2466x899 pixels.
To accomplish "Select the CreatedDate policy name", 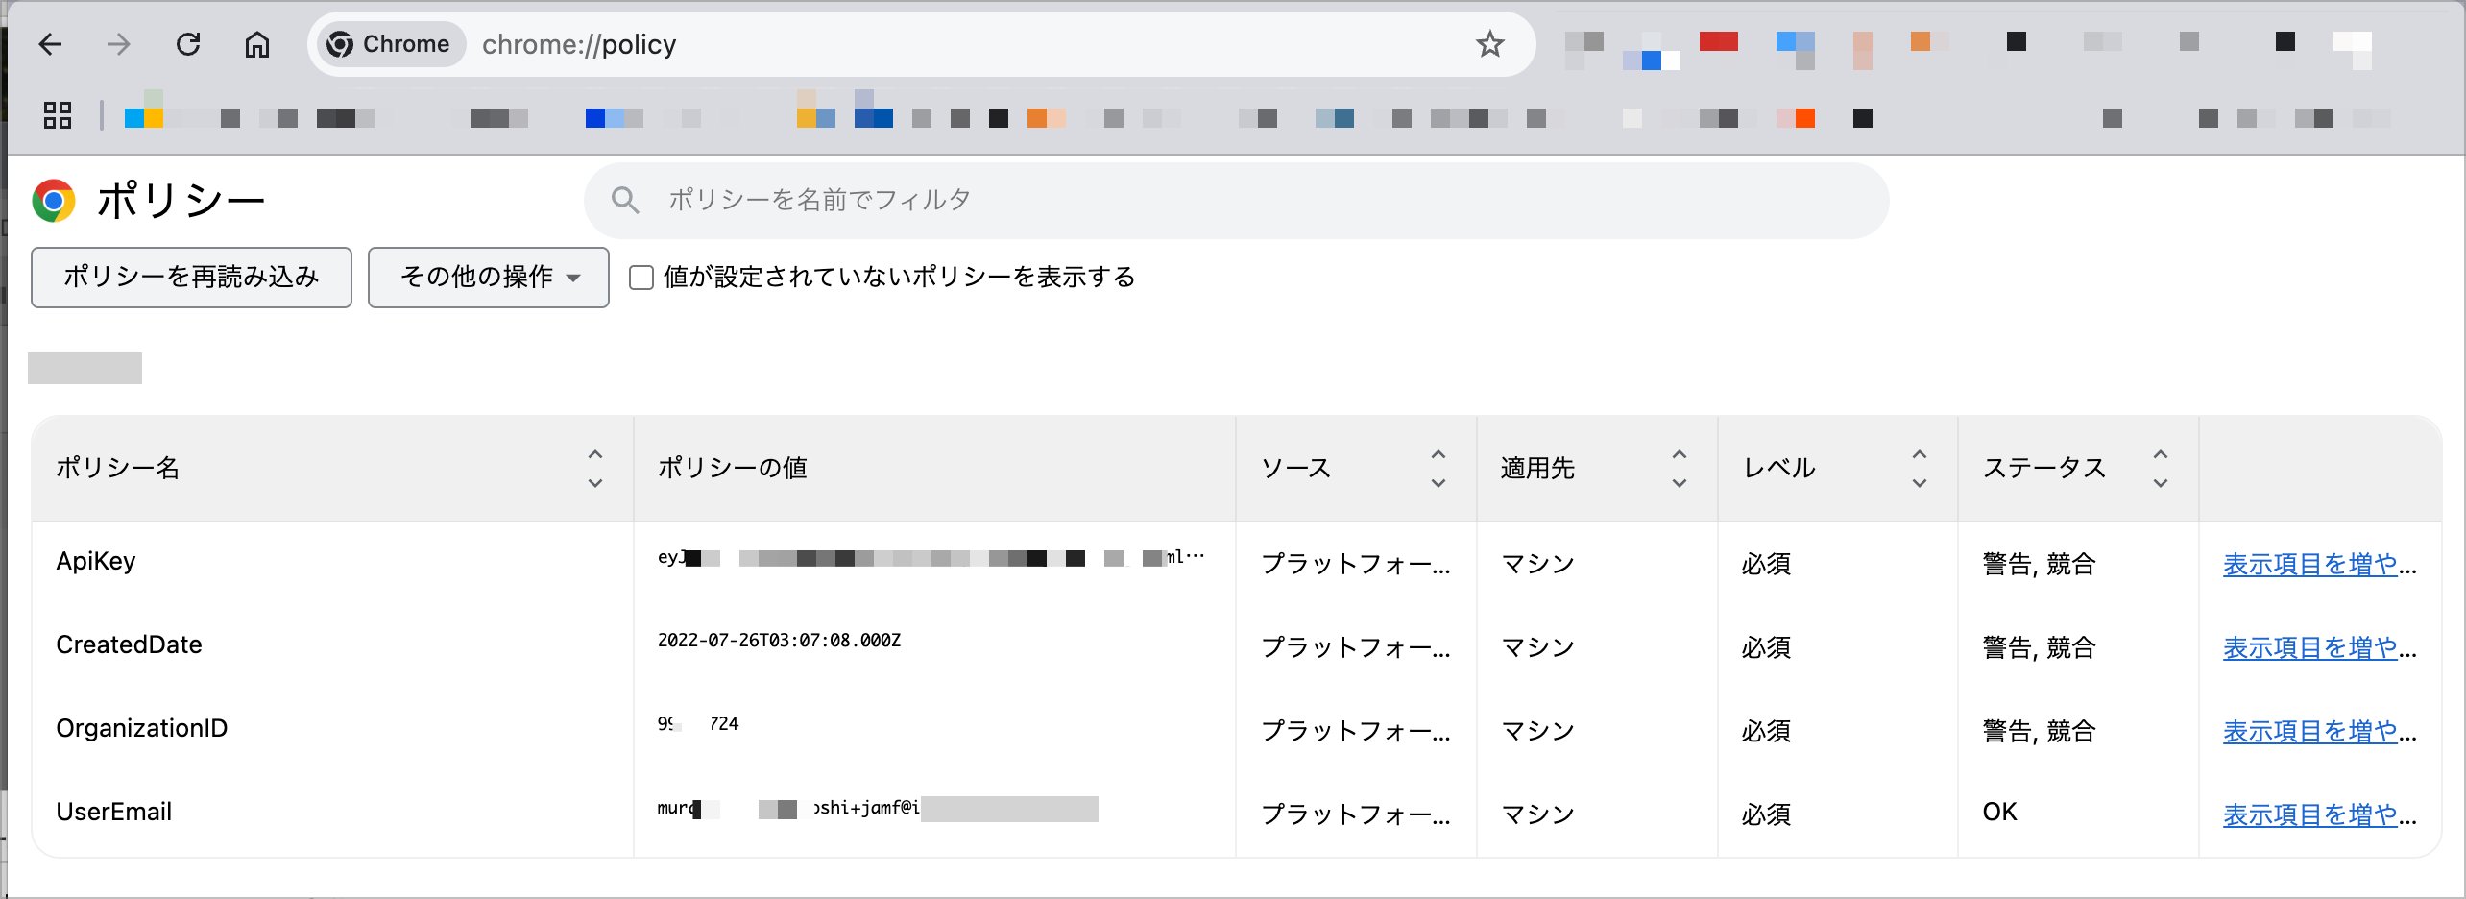I will pyautogui.click(x=129, y=644).
